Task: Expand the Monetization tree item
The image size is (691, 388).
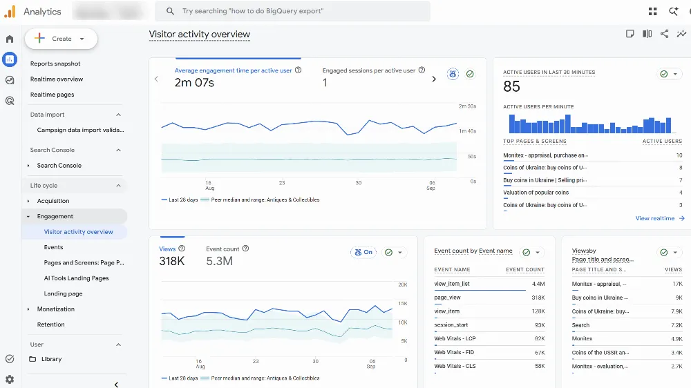Action: tap(28, 309)
